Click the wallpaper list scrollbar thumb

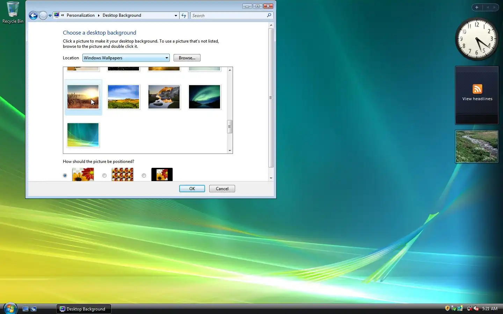pos(230,127)
